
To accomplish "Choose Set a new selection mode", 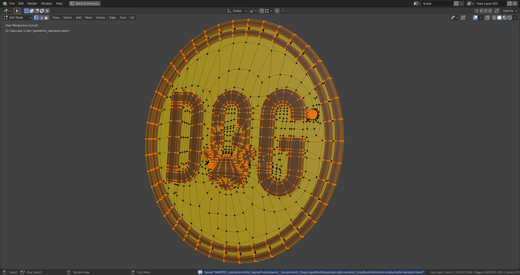I will coord(27,11).
